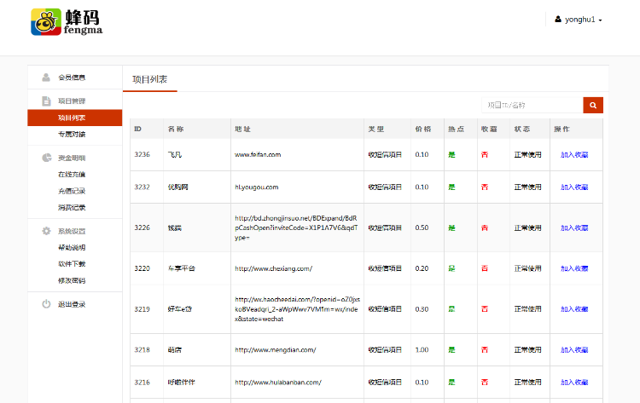Click 退出登录 to log out
The image size is (640, 403).
point(72,304)
